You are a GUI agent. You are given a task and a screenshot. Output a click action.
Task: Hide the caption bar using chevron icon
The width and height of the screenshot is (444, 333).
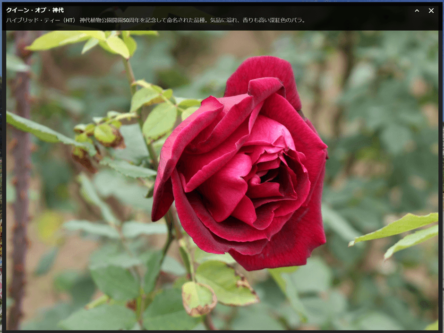pos(417,11)
